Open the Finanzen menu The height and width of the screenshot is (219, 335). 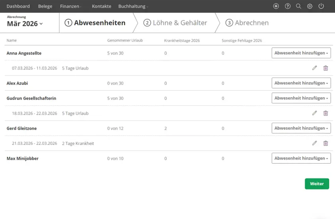71,6
